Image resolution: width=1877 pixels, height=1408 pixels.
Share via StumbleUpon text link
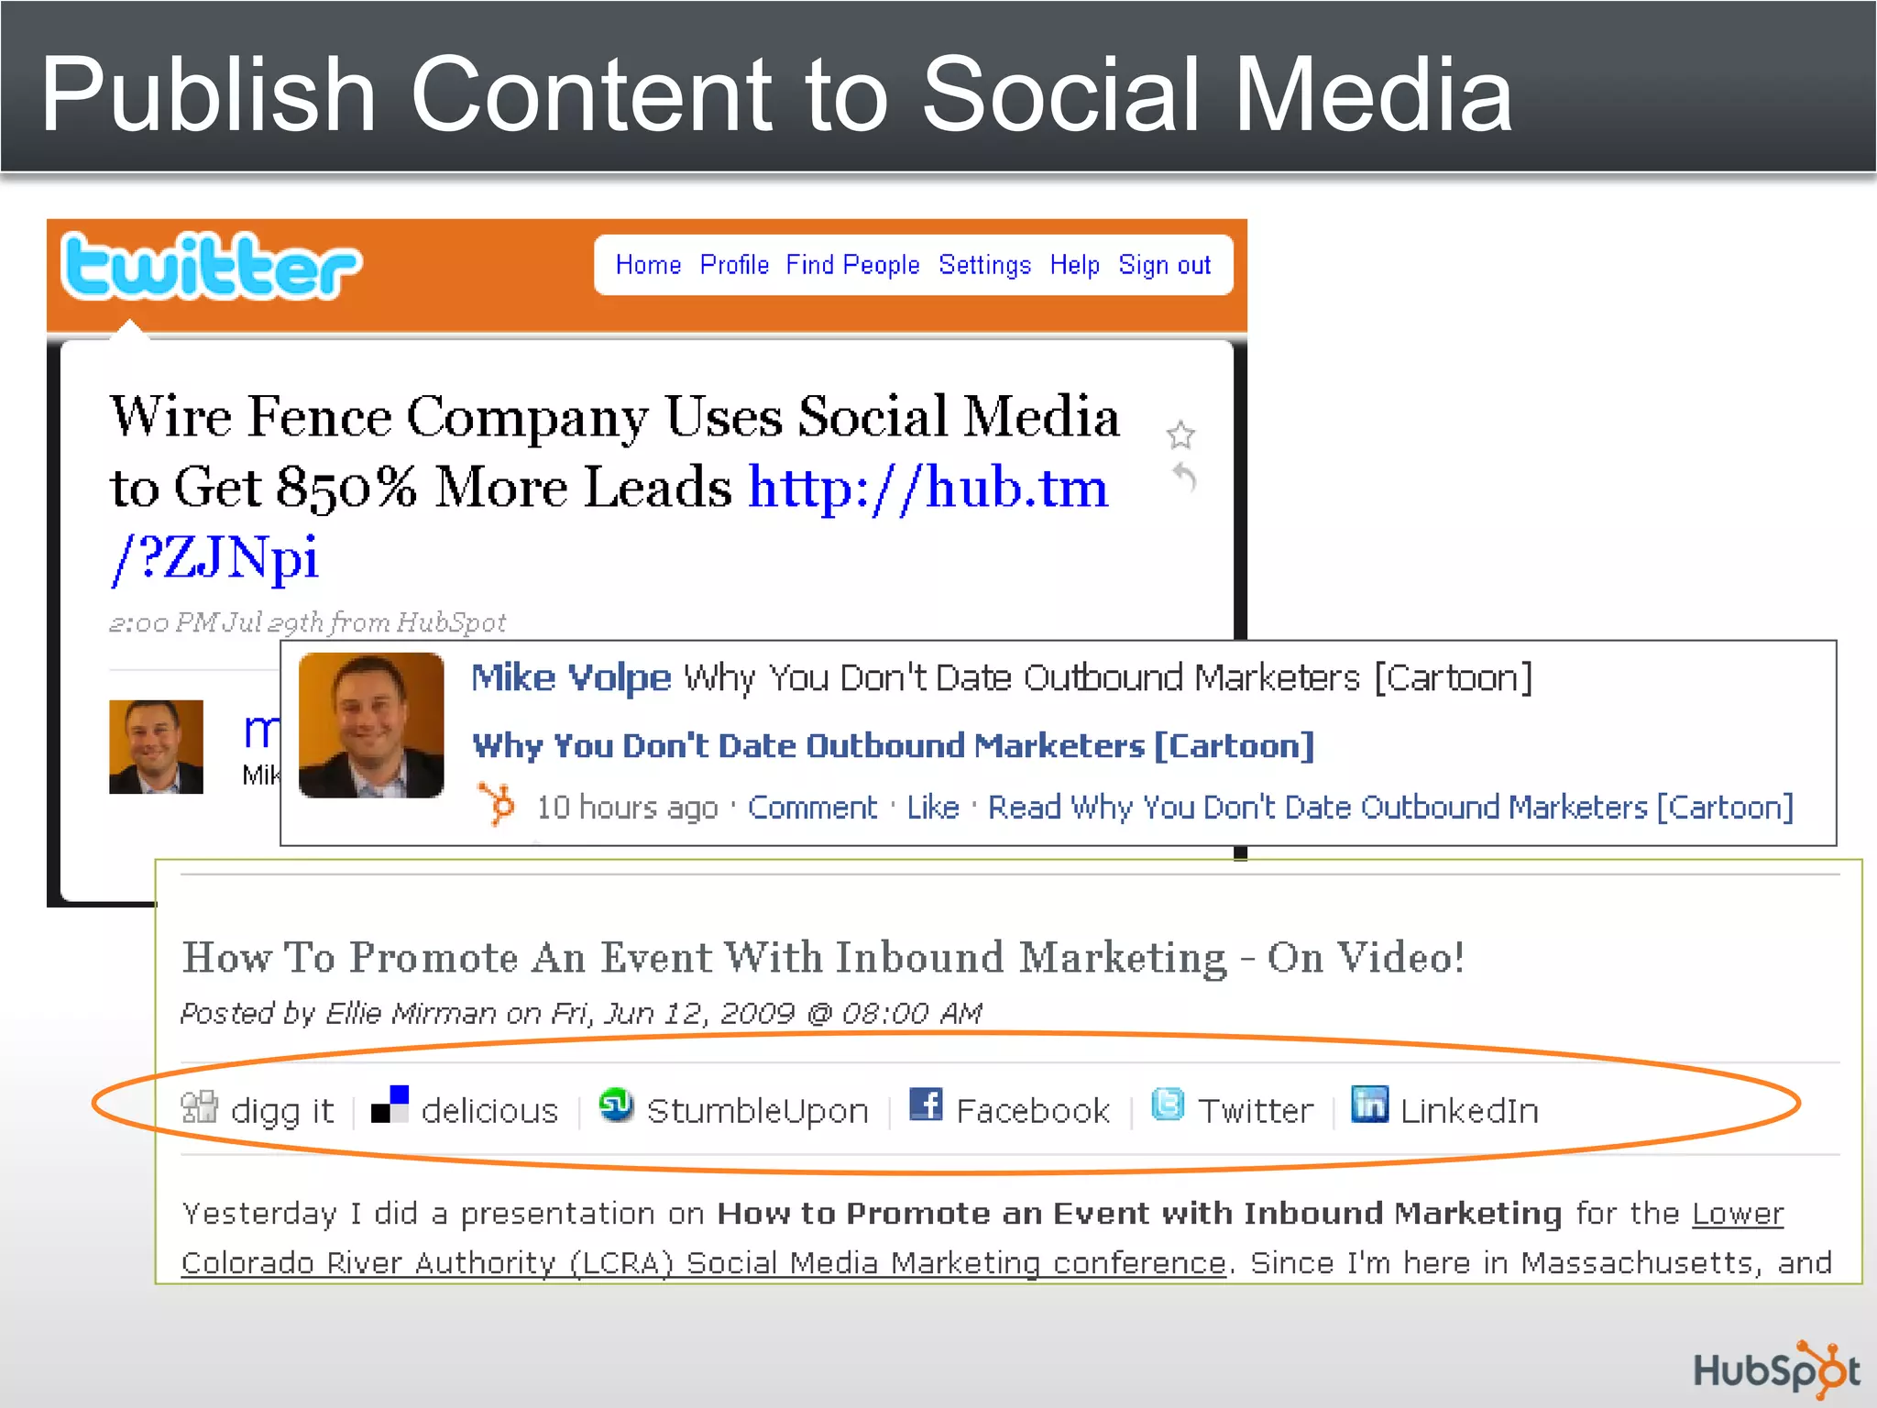tap(757, 1110)
